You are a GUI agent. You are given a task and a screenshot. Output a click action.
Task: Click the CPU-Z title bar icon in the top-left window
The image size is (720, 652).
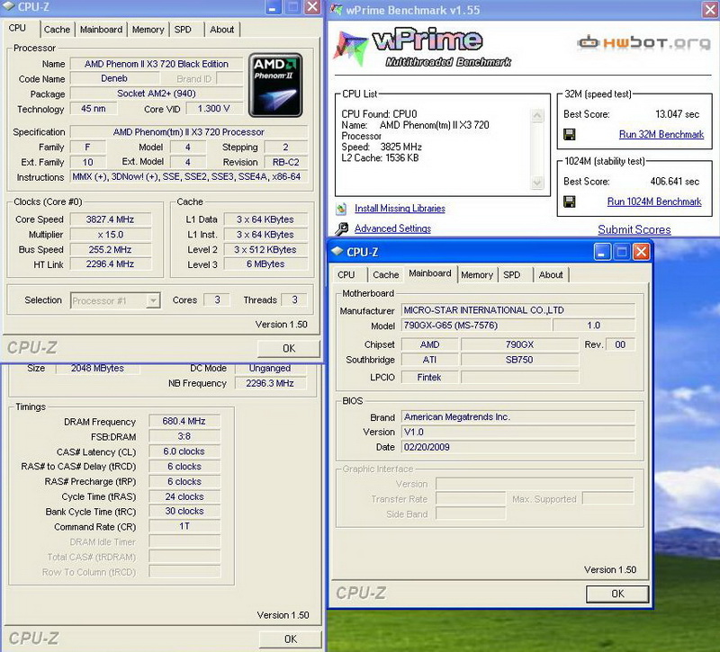pos(9,6)
